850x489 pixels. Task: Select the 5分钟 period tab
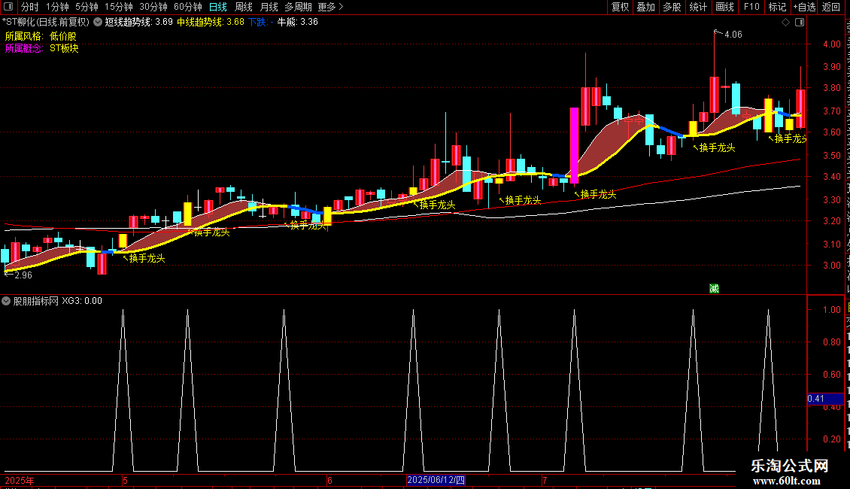tap(87, 7)
